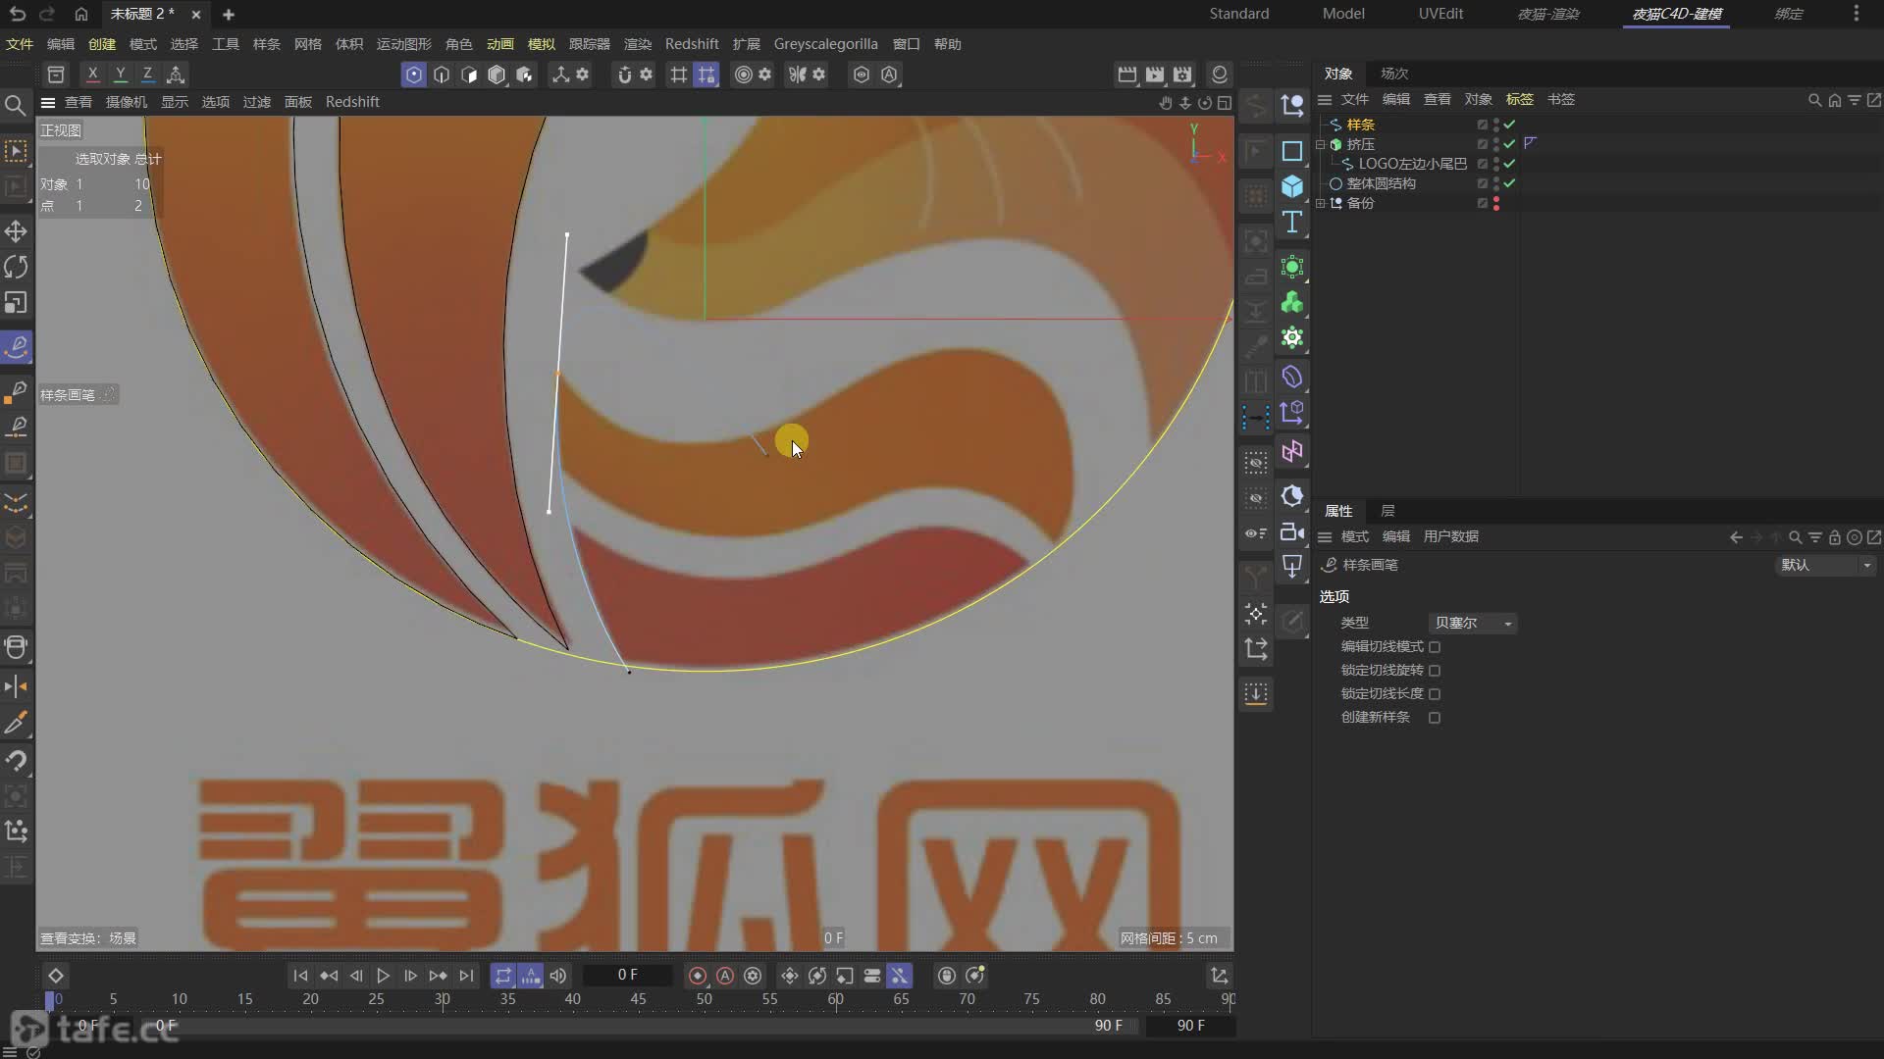Enable 编辑切线模式 checkbox

click(x=1435, y=647)
